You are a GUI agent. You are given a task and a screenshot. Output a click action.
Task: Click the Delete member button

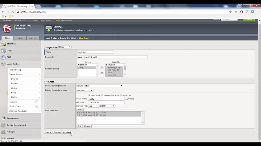[87, 126]
